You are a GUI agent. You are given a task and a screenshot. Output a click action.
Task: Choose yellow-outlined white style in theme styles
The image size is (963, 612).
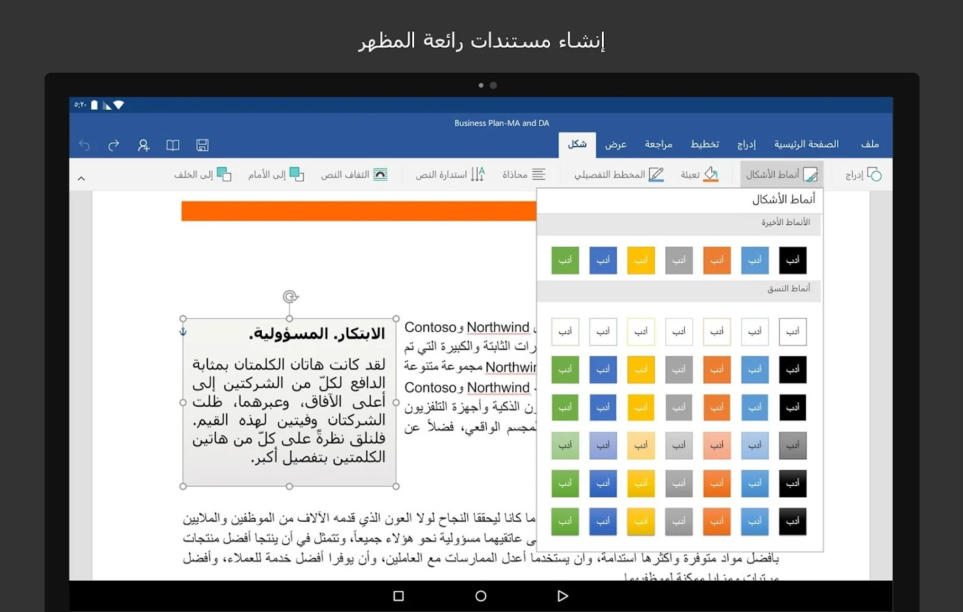click(x=641, y=332)
